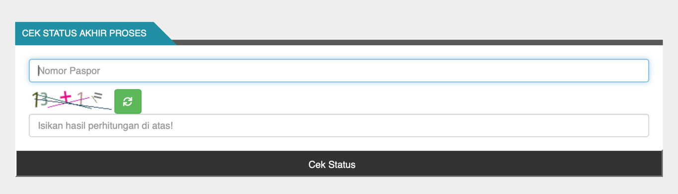678x194 pixels.
Task: Select the CEK STATUS AKHIR PROSES tab header
Action: point(84,34)
